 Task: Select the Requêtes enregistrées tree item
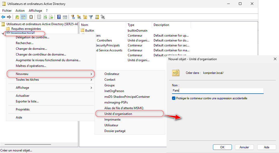click(26, 29)
